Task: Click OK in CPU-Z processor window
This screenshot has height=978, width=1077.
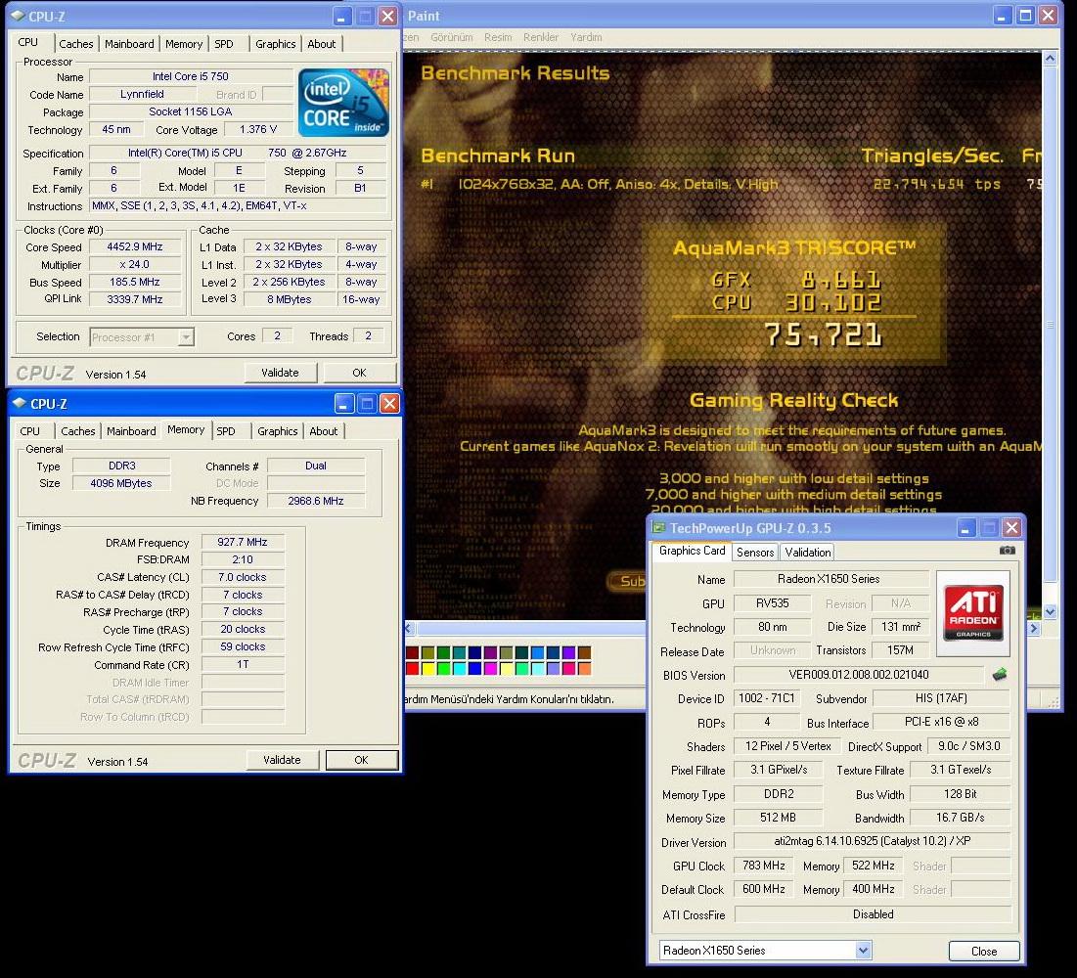Action: pos(359,373)
